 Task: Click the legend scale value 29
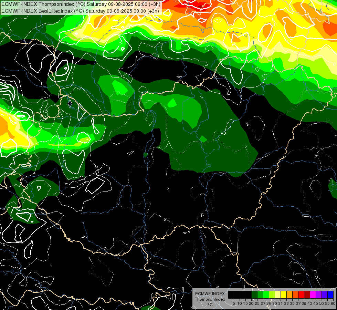pos(268,303)
